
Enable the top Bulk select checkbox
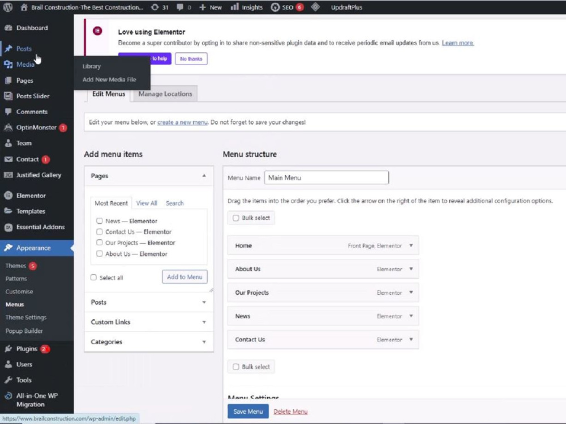point(235,218)
